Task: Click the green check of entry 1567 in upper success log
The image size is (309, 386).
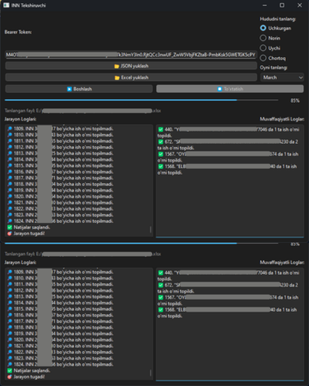Action: (x=161, y=154)
